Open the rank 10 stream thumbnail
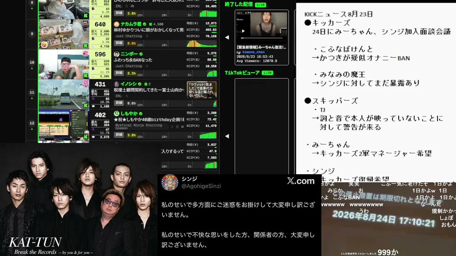The height and width of the screenshot is (256, 456). 64,64
